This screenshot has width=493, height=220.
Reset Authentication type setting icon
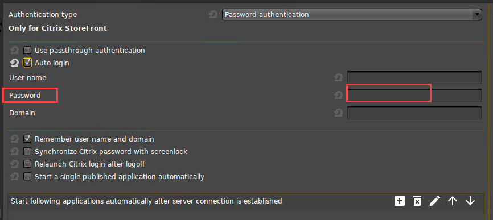point(213,14)
